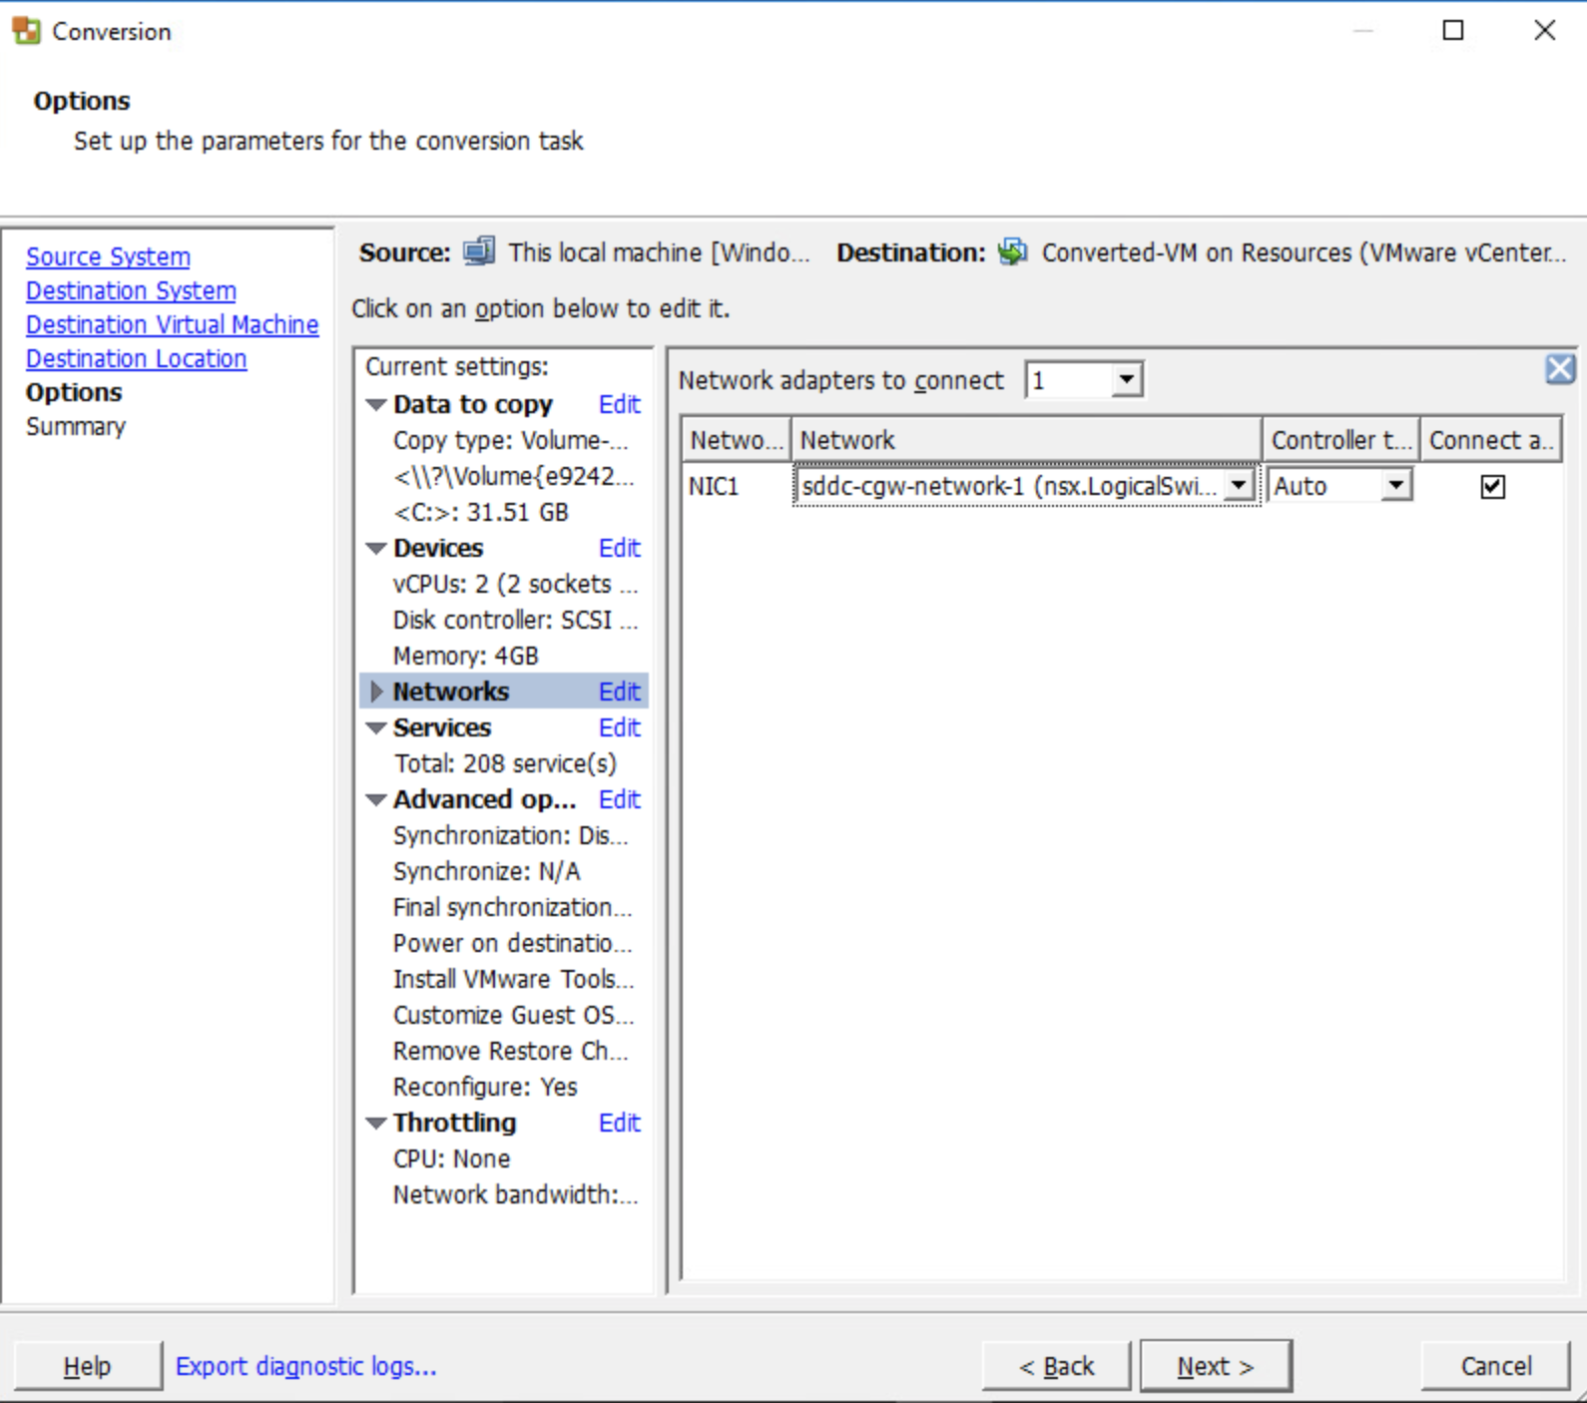Select the Data to copy heading
Viewport: 1587px width, 1403px height.
(x=472, y=404)
